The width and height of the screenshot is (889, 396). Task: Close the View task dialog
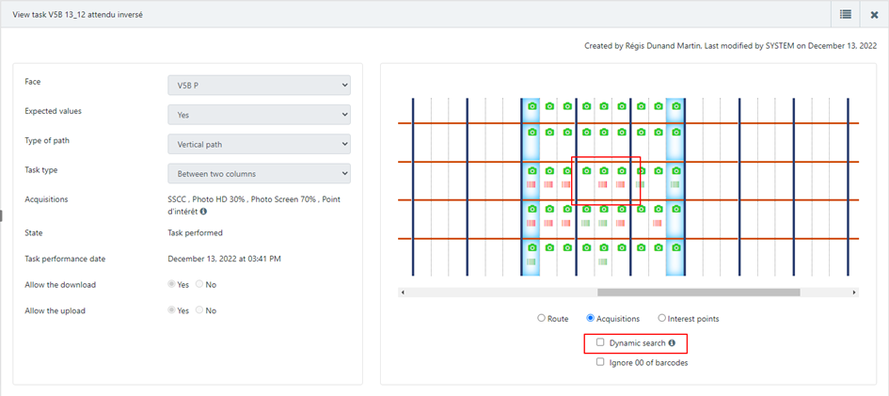(874, 15)
